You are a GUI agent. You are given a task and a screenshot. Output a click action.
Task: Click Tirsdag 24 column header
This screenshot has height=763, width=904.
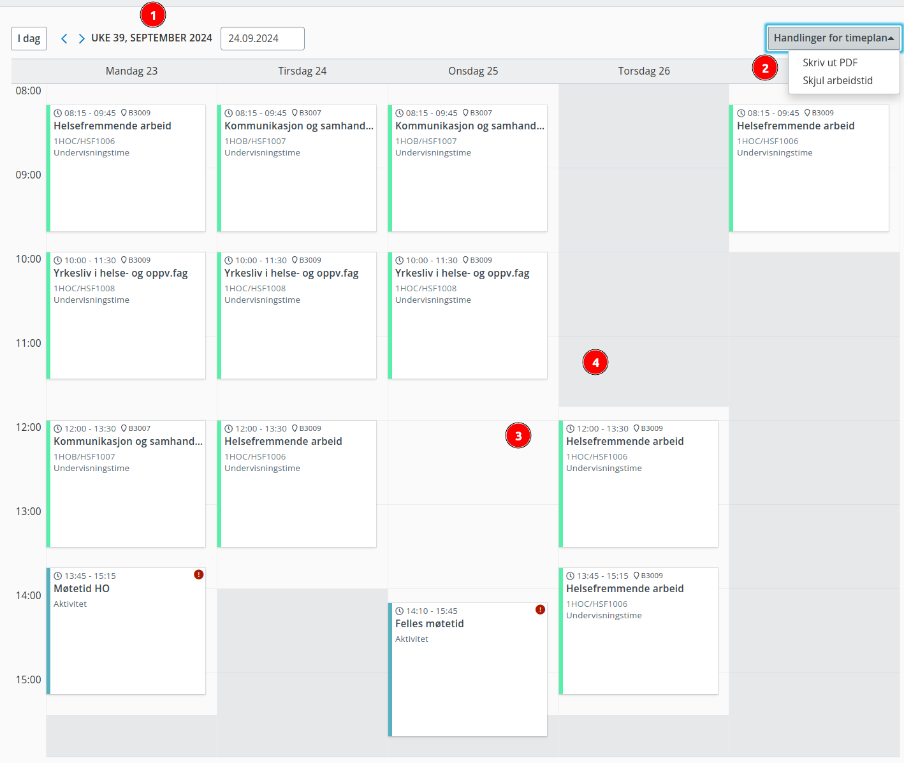point(302,71)
